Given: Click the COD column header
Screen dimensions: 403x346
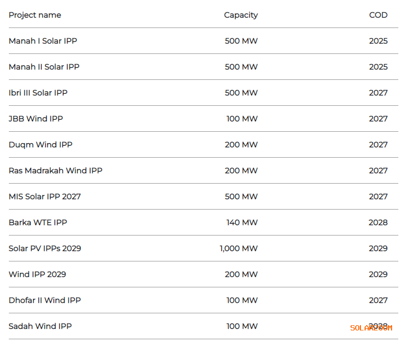Looking at the screenshot, I should [378, 15].
